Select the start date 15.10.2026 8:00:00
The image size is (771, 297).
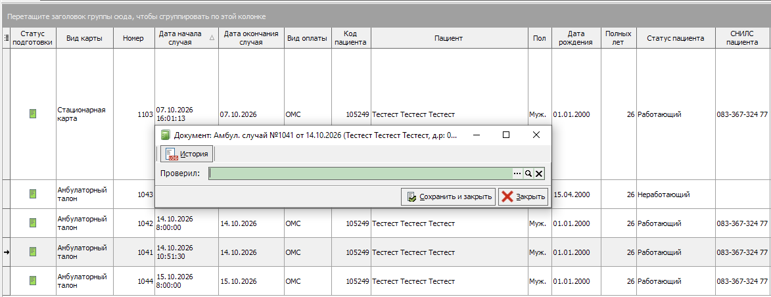click(187, 281)
